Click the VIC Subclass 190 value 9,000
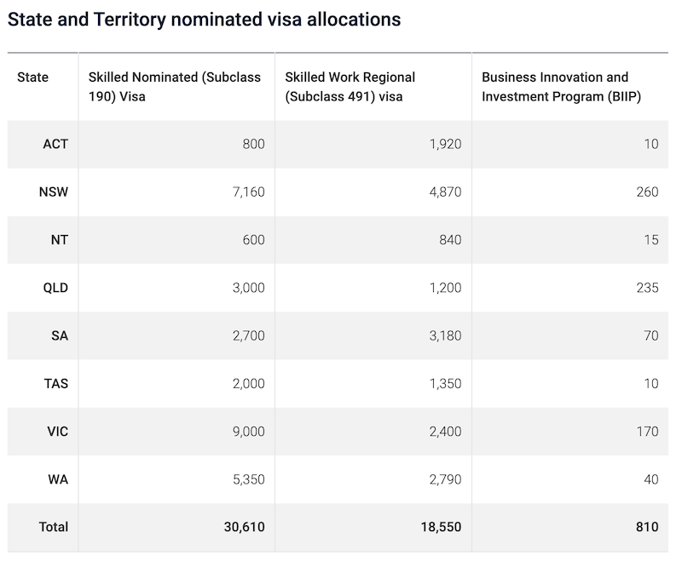Viewport: 682px width, 561px height. (246, 432)
